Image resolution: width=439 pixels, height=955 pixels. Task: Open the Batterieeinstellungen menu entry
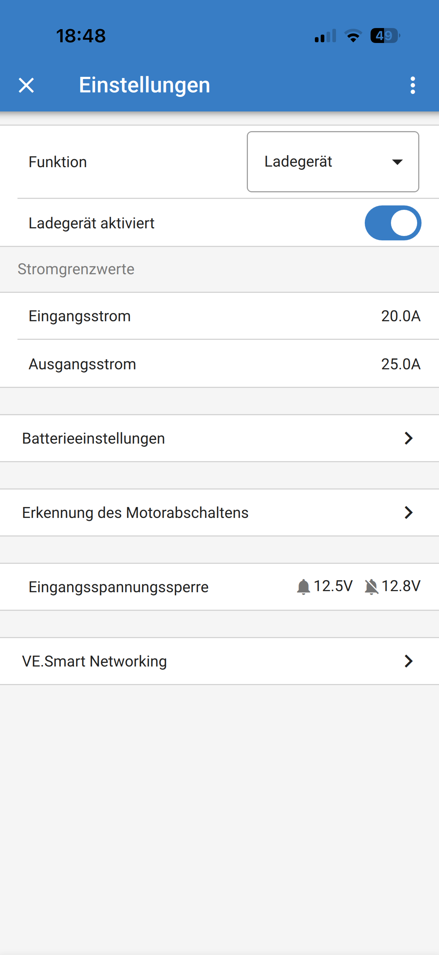93,438
